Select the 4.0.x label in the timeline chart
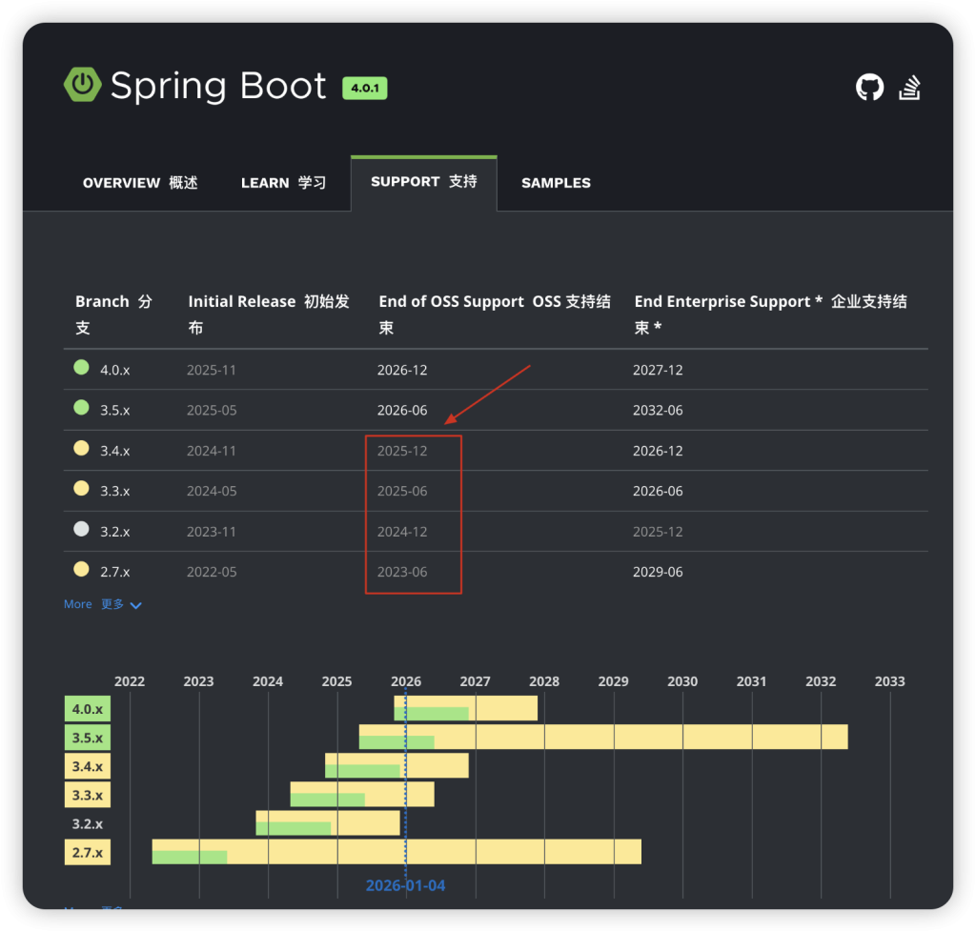This screenshot has width=976, height=932. coord(87,708)
